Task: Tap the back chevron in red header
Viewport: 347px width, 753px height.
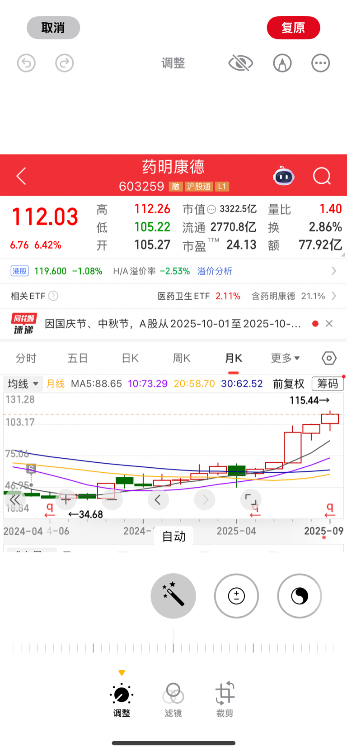Action: coord(21,176)
